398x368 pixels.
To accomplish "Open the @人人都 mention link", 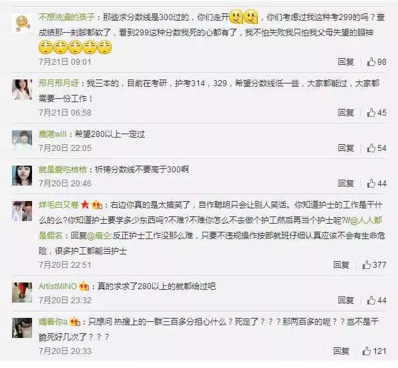I will click(x=366, y=220).
